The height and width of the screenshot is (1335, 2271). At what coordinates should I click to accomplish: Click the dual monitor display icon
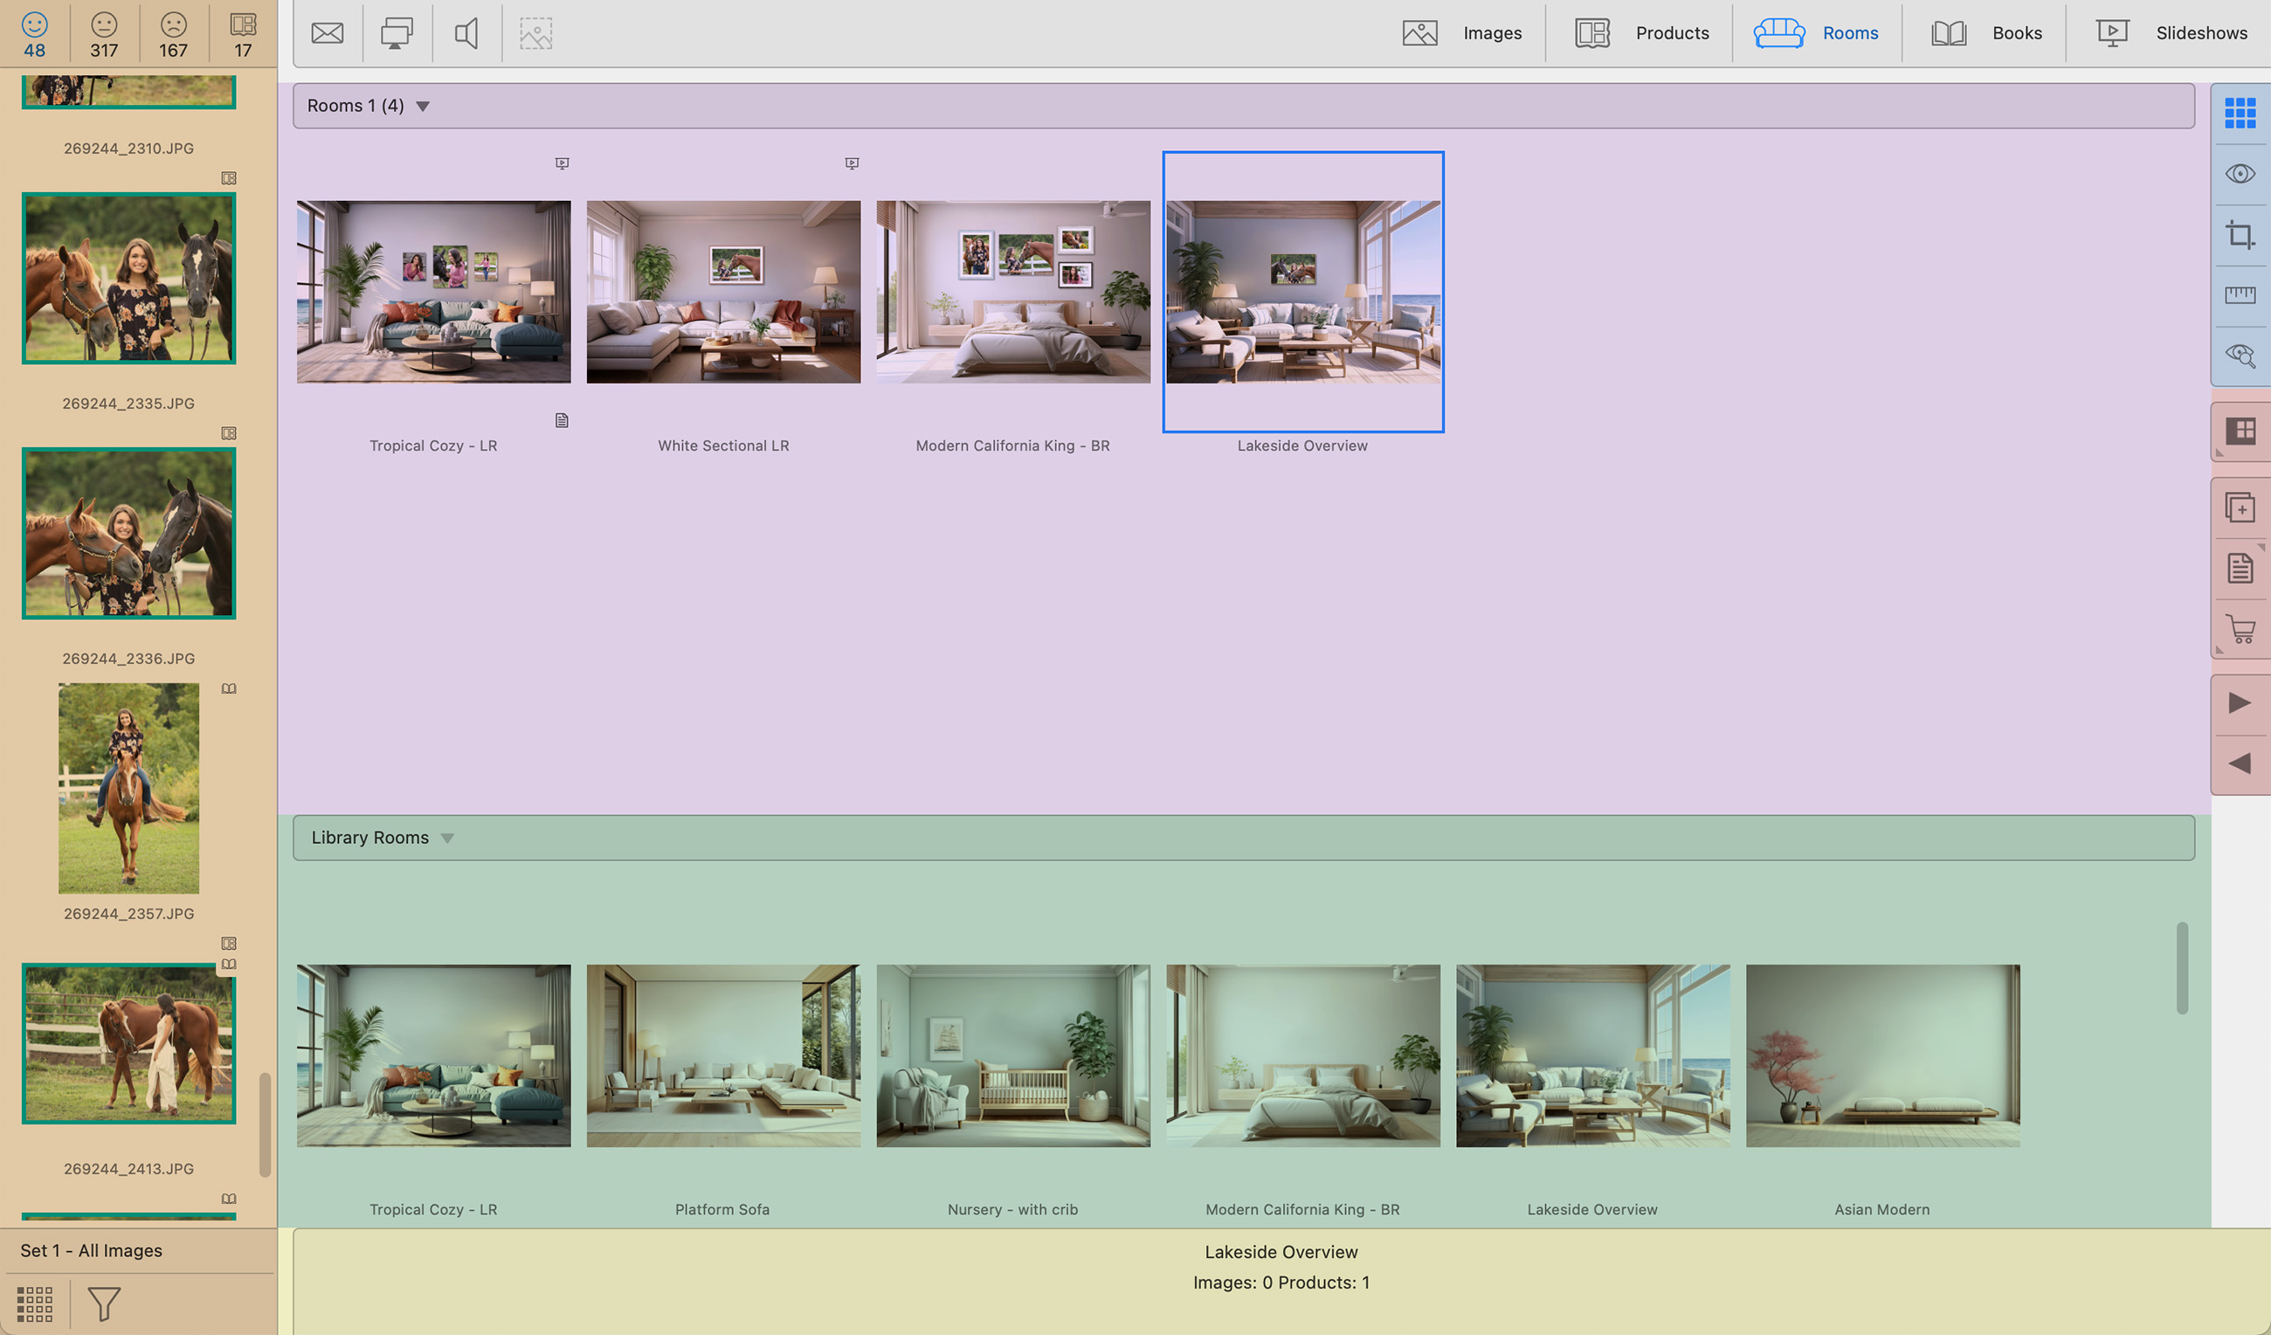click(397, 33)
